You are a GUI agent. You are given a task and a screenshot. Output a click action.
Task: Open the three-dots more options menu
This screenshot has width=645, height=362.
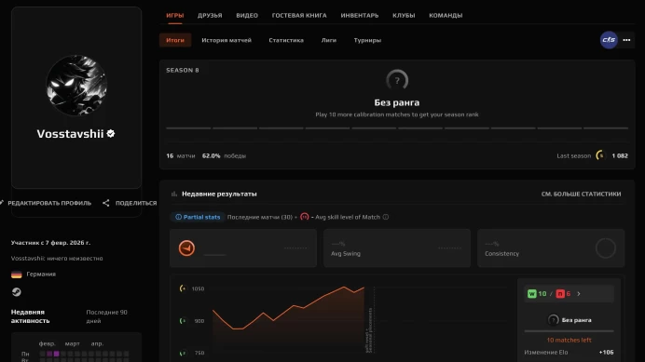[626, 40]
